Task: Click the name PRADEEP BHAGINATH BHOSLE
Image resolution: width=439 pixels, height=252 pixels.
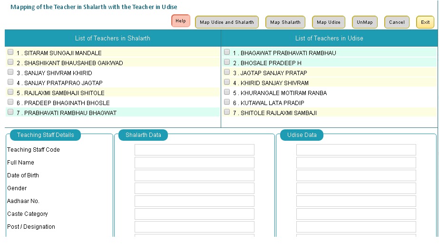Action: pyautogui.click(x=67, y=103)
